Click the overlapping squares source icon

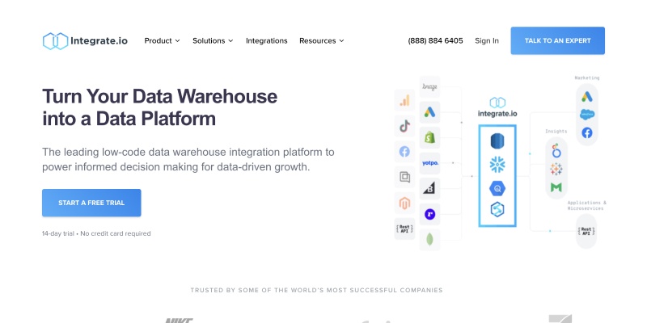point(405,177)
